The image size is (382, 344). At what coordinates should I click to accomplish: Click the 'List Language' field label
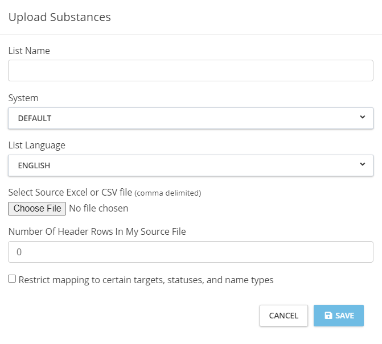coord(36,145)
